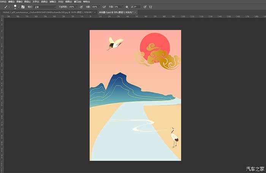The height and width of the screenshot is (173, 266).
Task: Enable airbrush build-up mode
Action: [104, 7]
